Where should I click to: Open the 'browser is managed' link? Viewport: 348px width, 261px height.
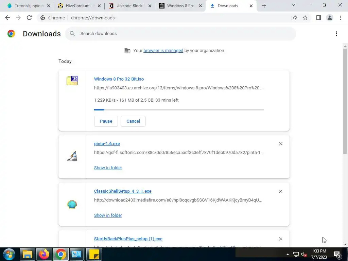(x=163, y=51)
